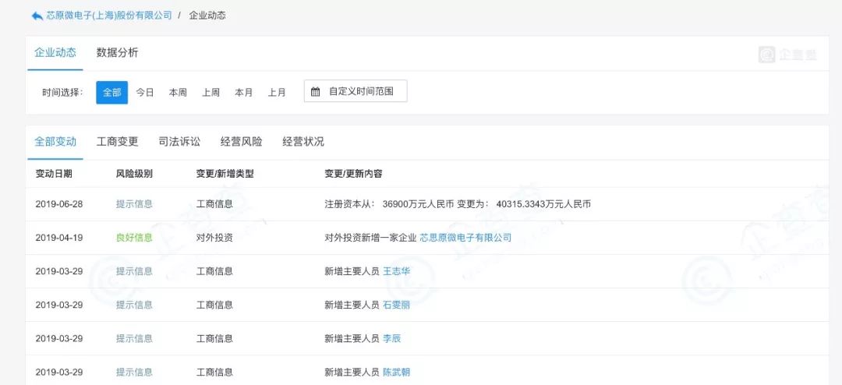Screen dimensions: 842x385
Task: Open the 工商变更 tab
Action: coord(117,142)
